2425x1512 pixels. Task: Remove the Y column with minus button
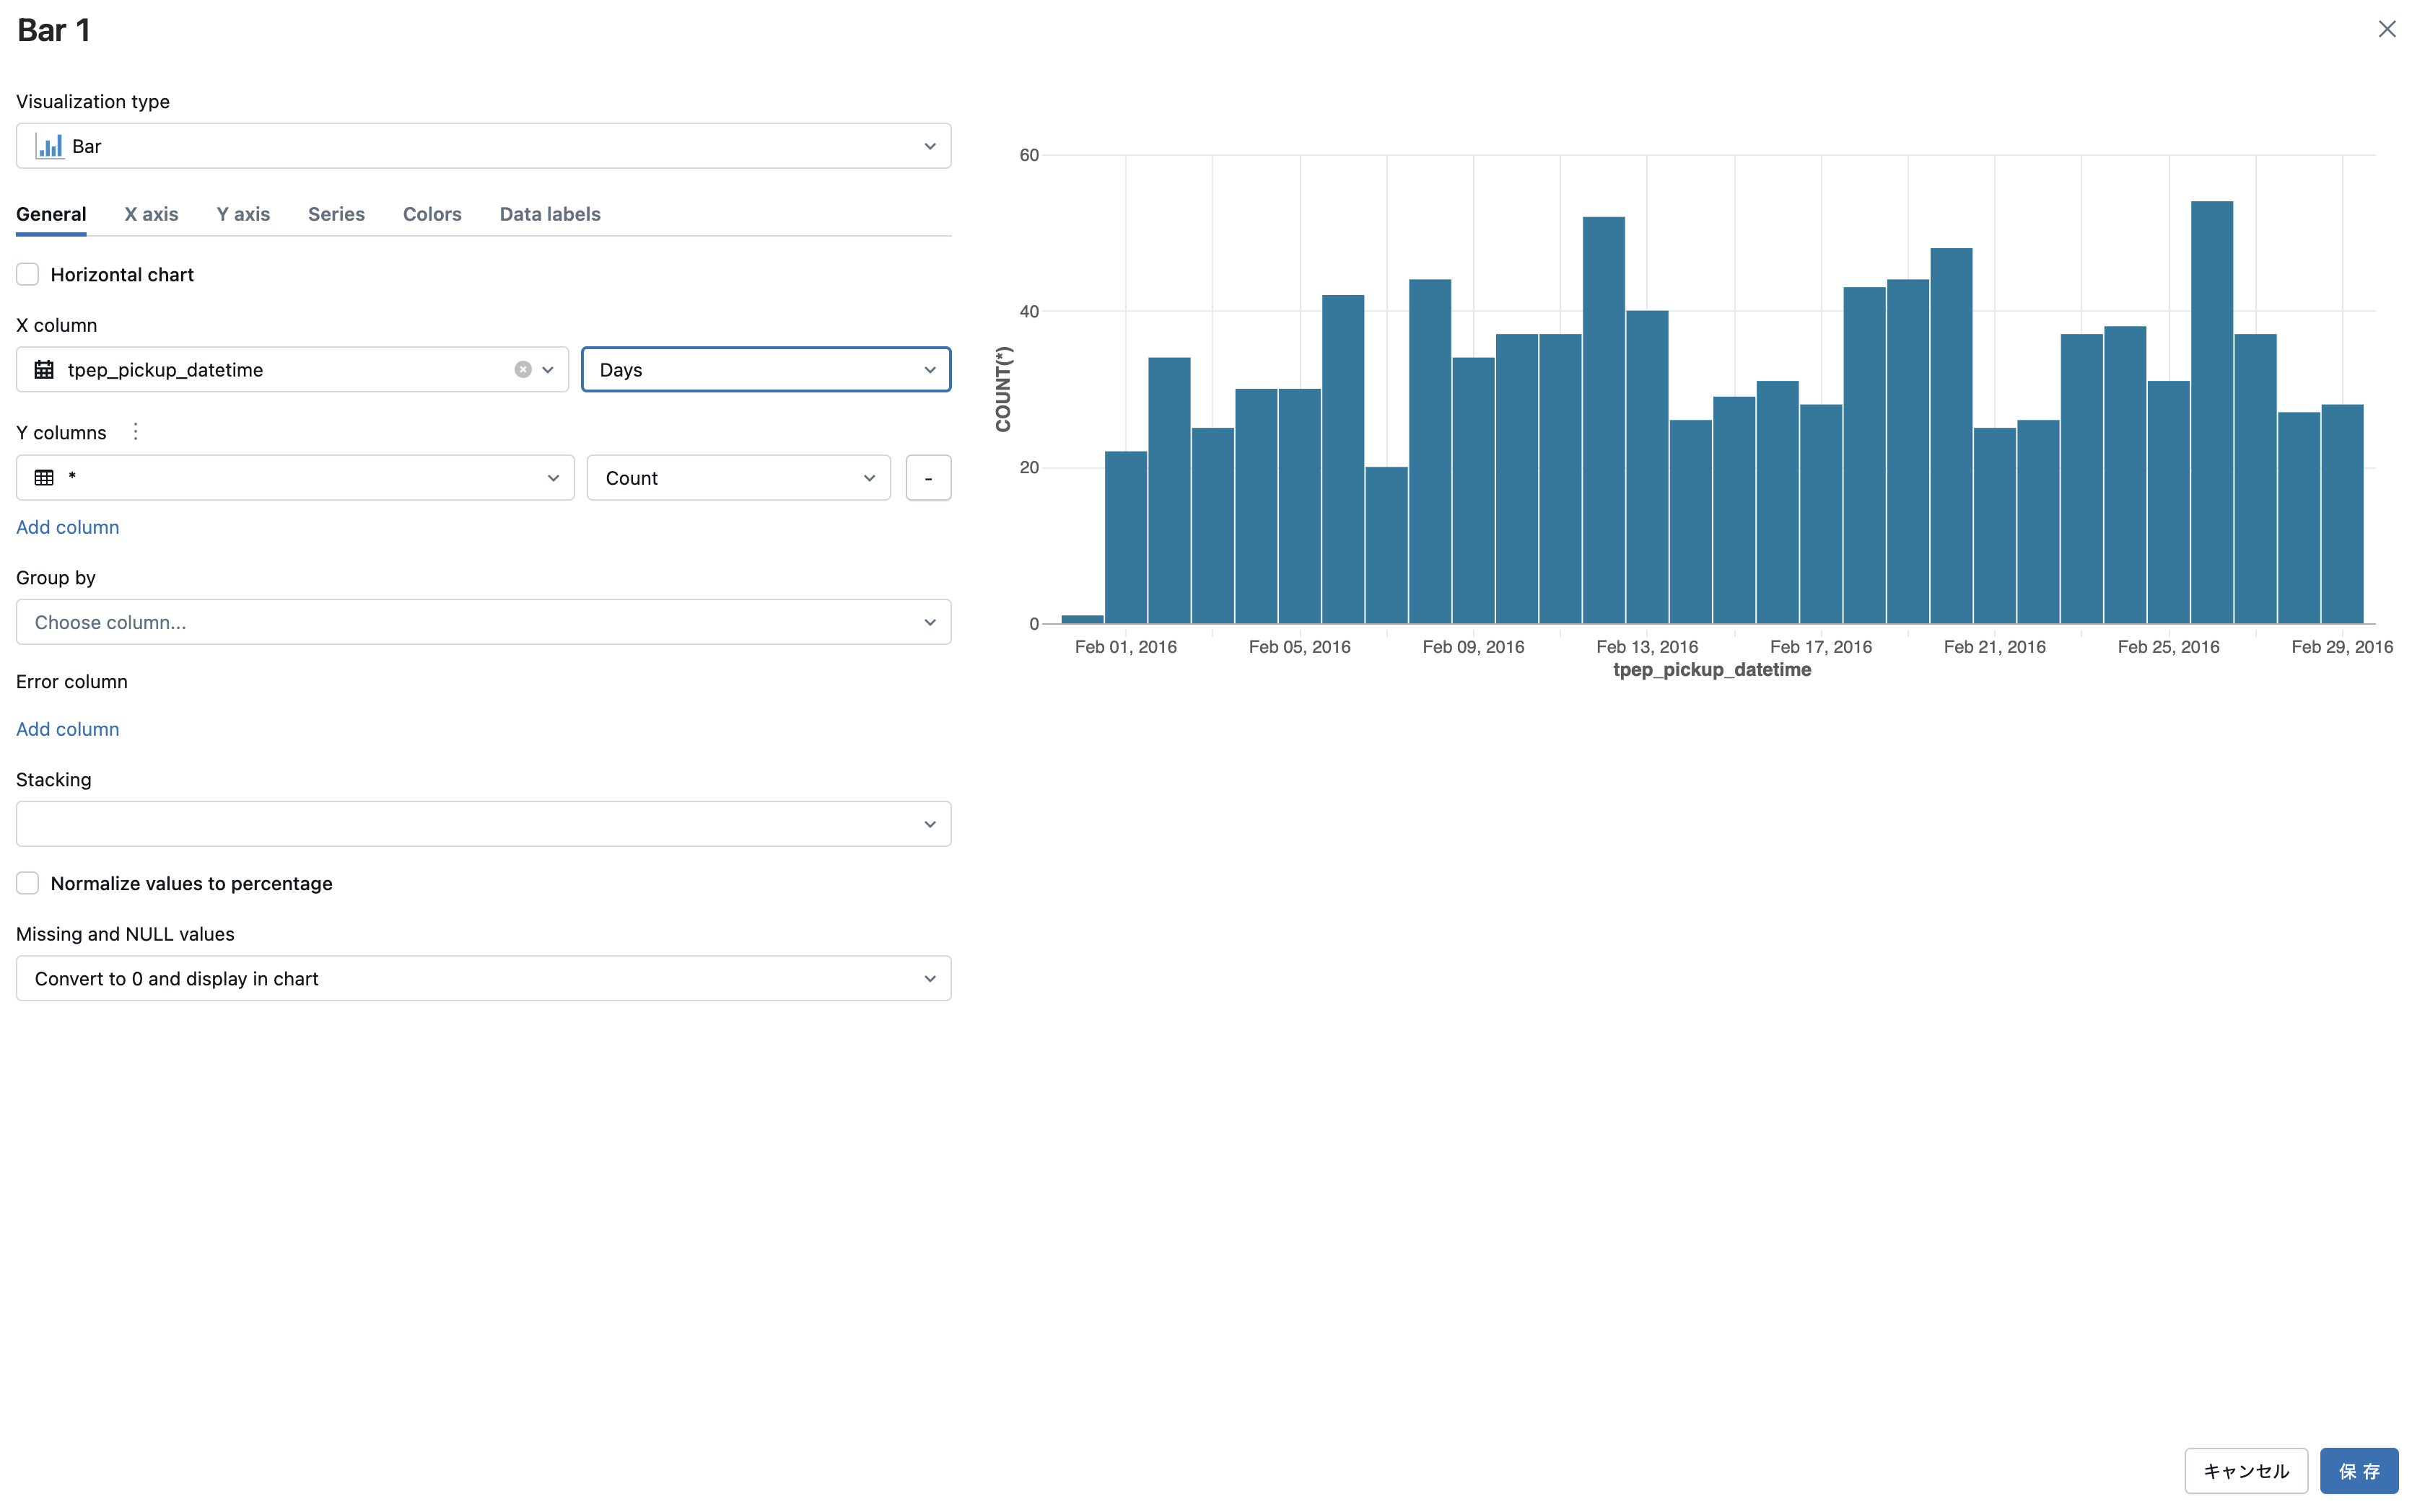927,478
